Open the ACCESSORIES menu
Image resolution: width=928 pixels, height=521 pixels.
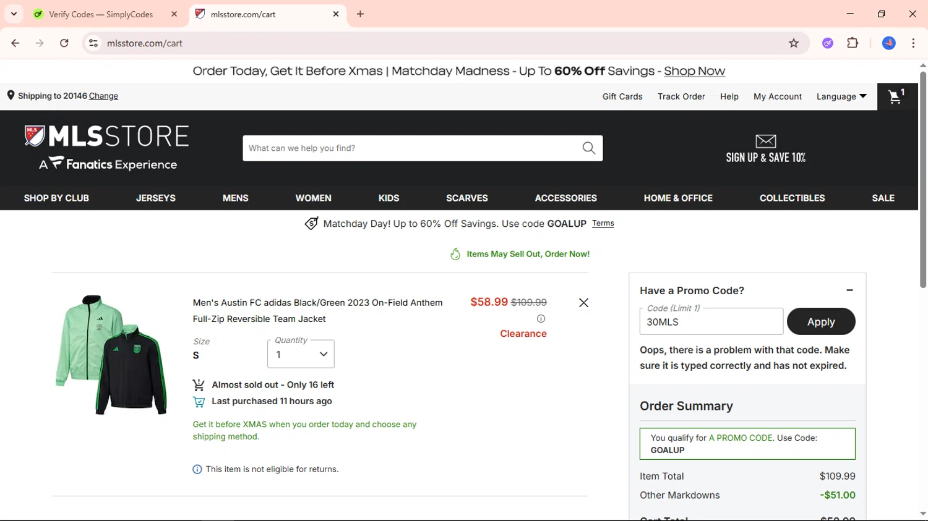pos(566,198)
